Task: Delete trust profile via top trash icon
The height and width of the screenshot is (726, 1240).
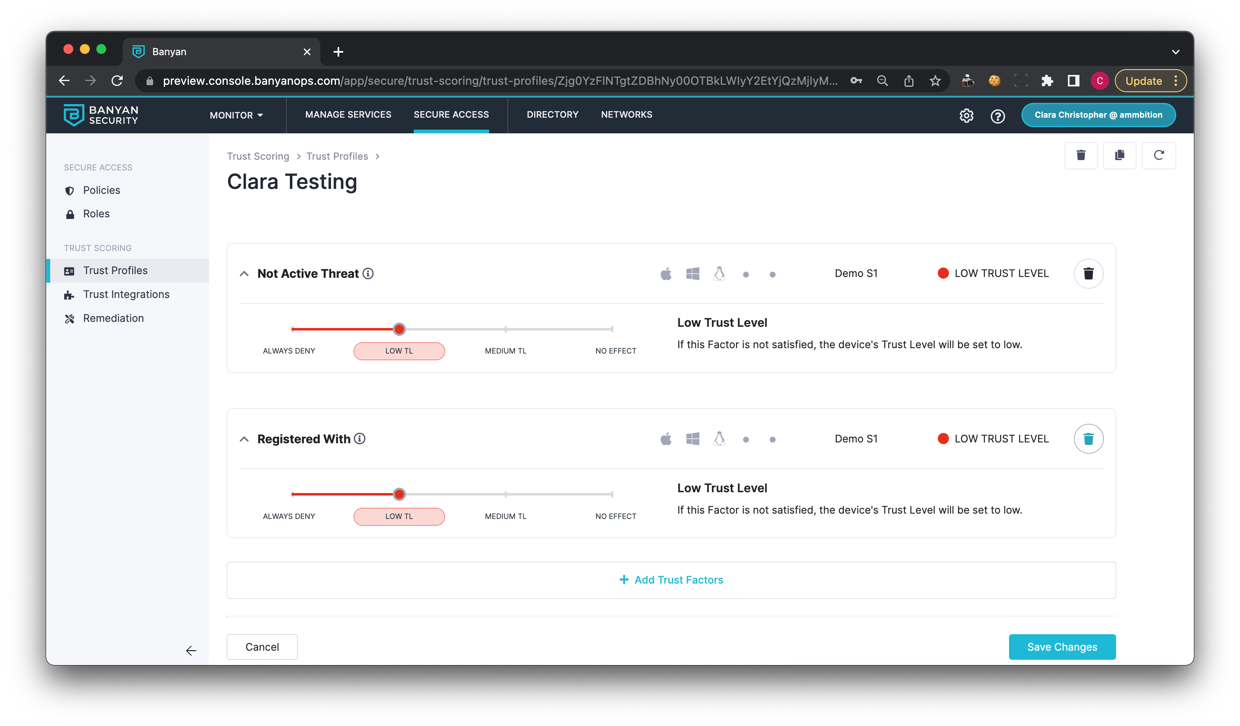Action: [1081, 156]
